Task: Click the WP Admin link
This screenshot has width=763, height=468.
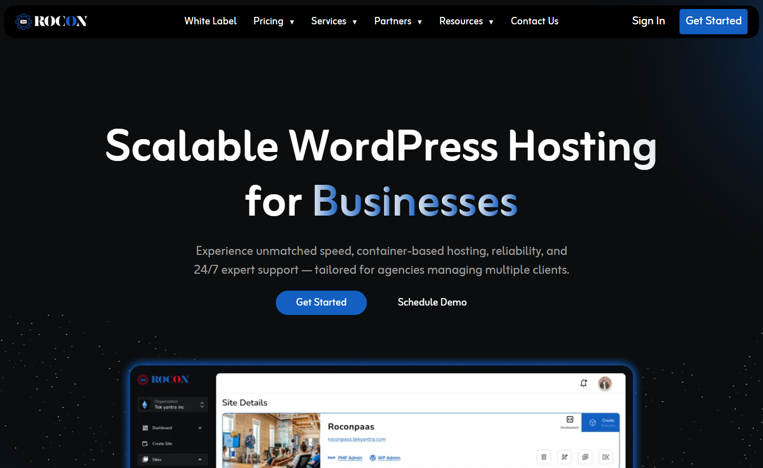Action: pyautogui.click(x=389, y=458)
